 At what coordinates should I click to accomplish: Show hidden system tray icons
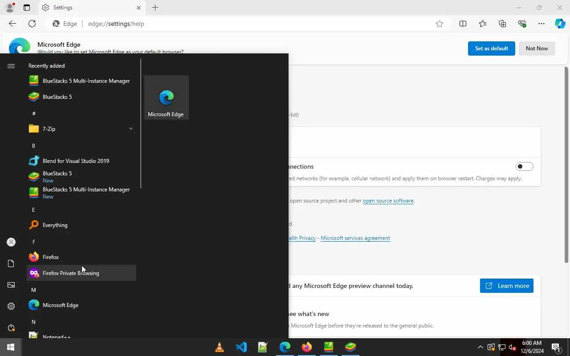[x=480, y=347]
